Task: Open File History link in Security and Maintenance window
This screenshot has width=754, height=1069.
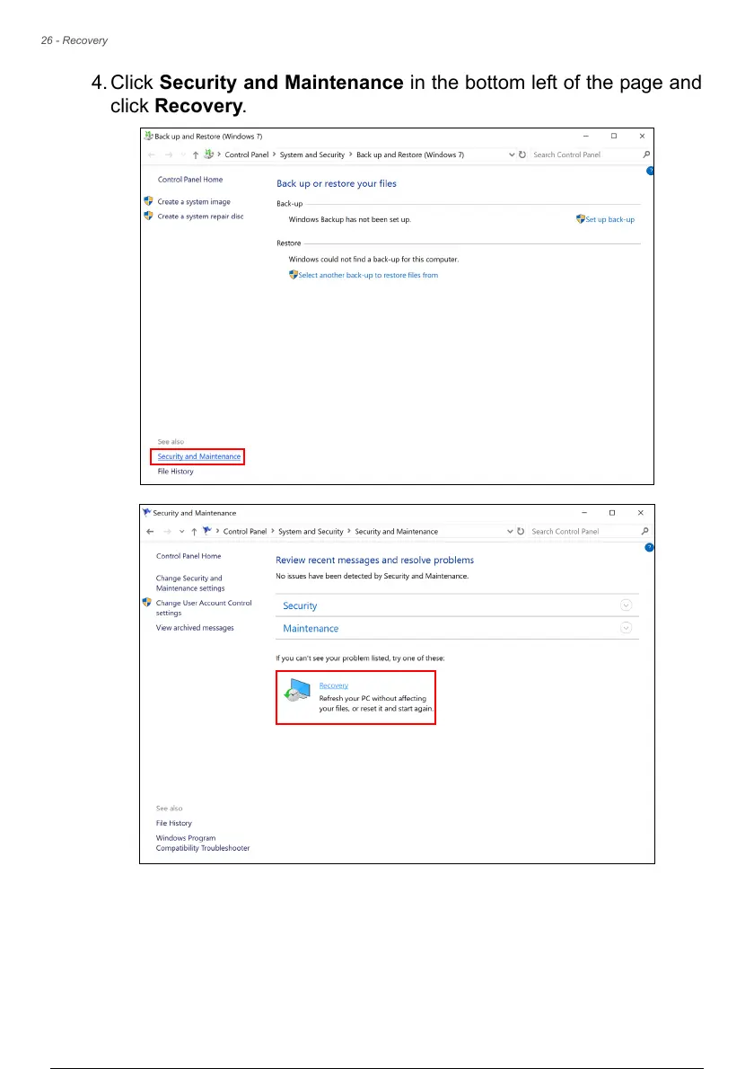Action: [173, 823]
